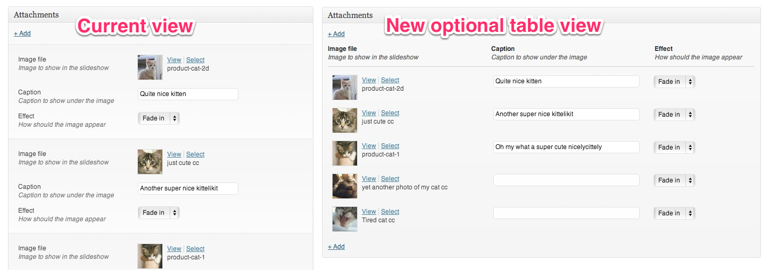The width and height of the screenshot is (770, 270).
Task: Click the product-cat-2d thumbnail in table view
Action: [x=345, y=88]
